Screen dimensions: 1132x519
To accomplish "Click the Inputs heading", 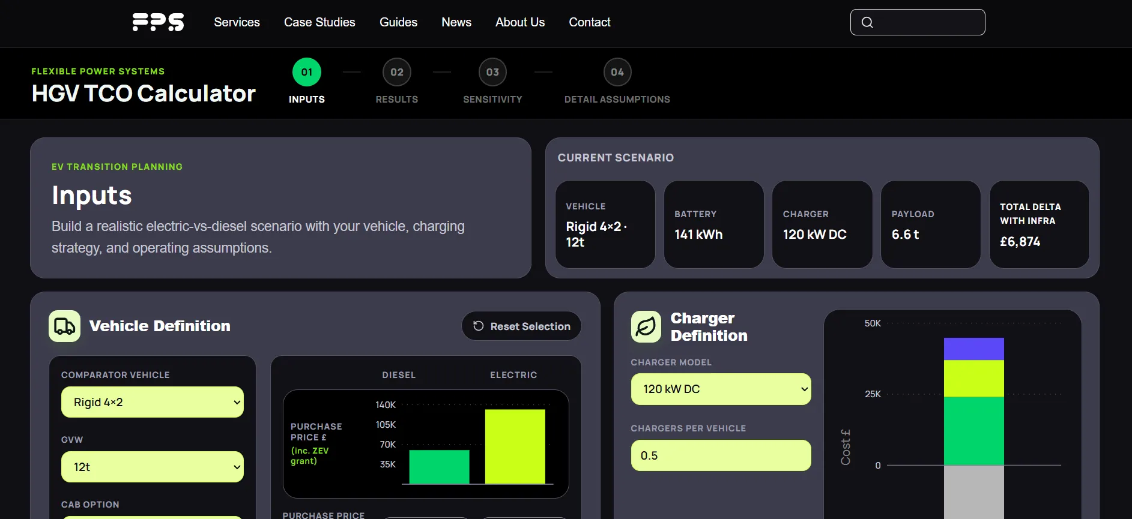I will pyautogui.click(x=91, y=195).
